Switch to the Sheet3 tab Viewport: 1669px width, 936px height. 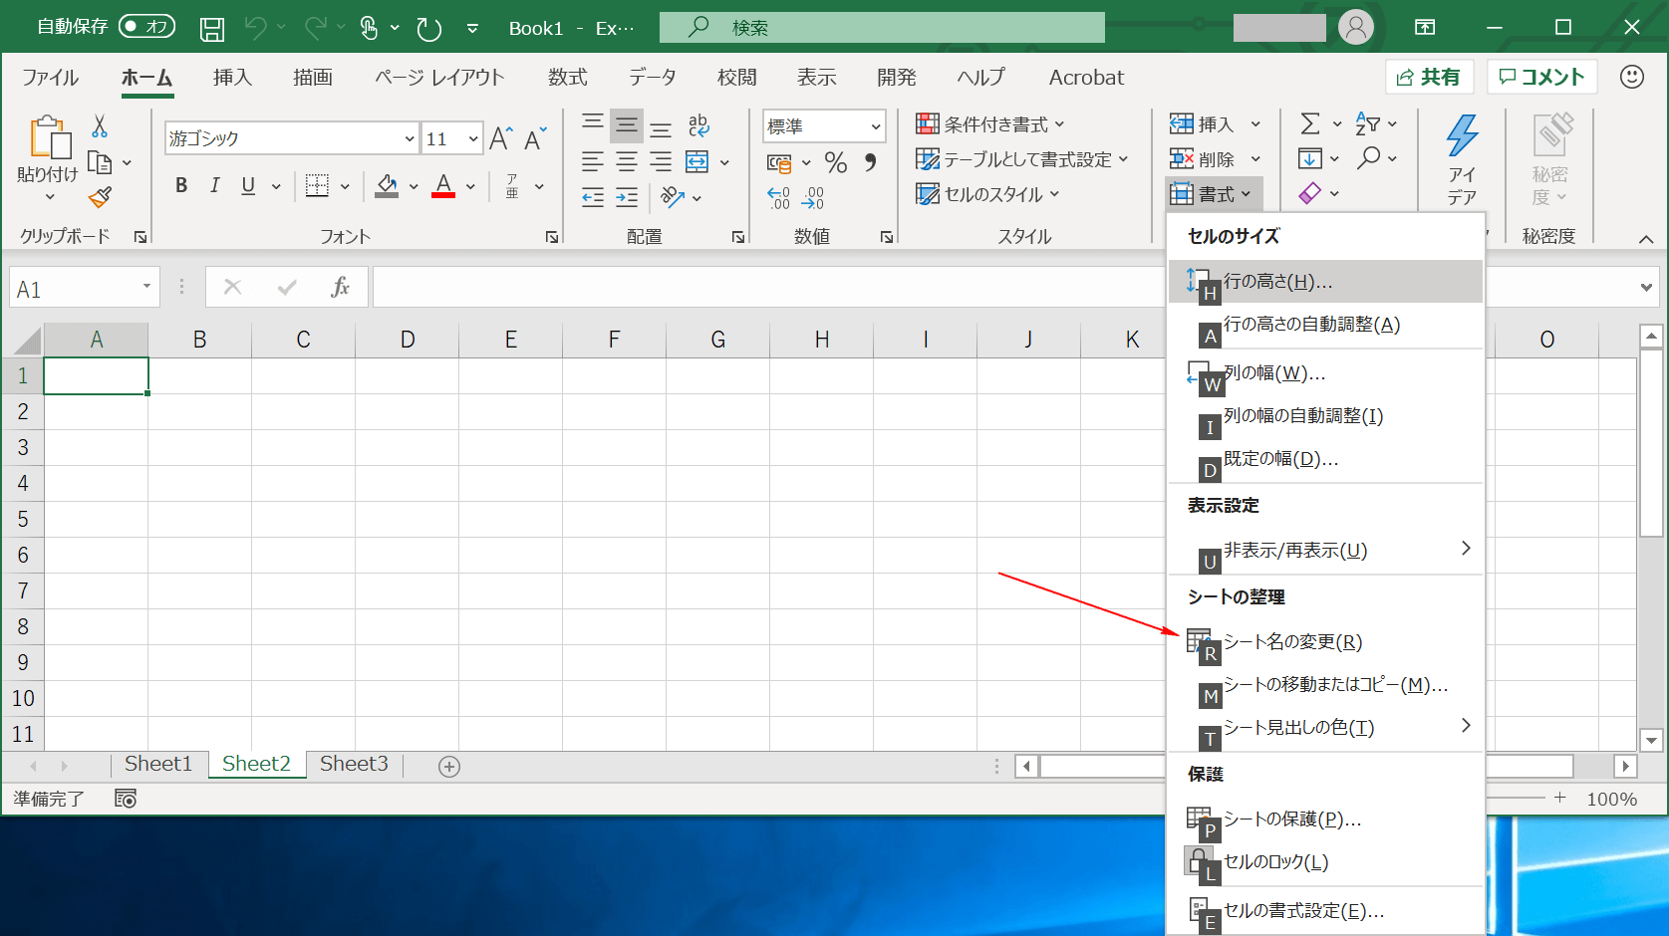click(354, 764)
